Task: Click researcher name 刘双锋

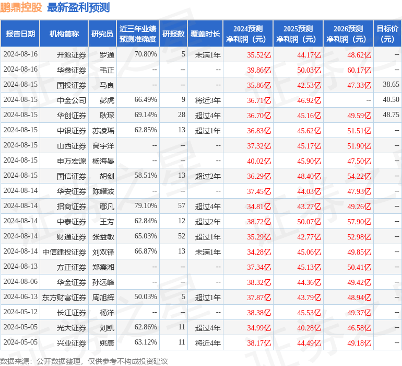Action: pos(103,251)
